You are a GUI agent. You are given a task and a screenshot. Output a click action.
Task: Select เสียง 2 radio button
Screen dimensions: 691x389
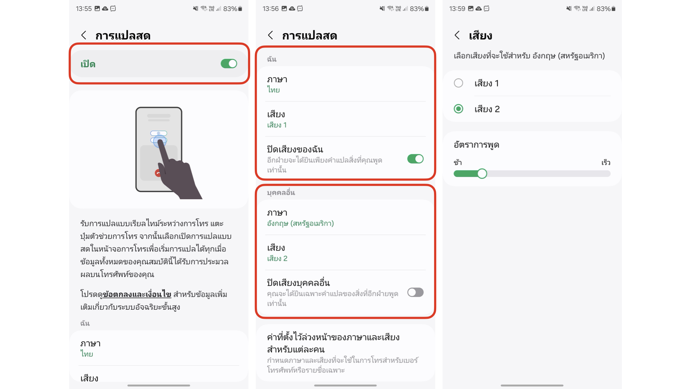[x=459, y=109]
